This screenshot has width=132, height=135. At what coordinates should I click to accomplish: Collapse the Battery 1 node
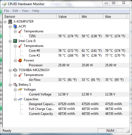[x=10, y=85]
